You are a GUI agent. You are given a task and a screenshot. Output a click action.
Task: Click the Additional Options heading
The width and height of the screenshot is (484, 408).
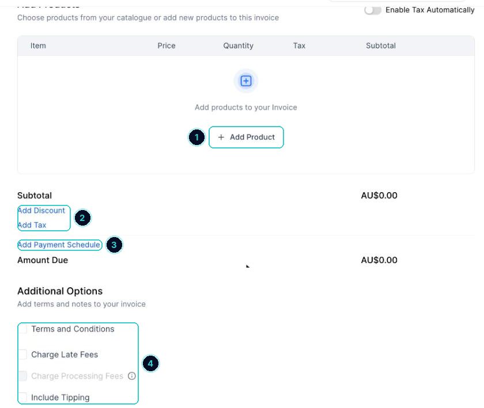pyautogui.click(x=60, y=291)
